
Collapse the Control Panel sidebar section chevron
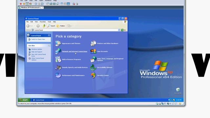(x=49, y=35)
